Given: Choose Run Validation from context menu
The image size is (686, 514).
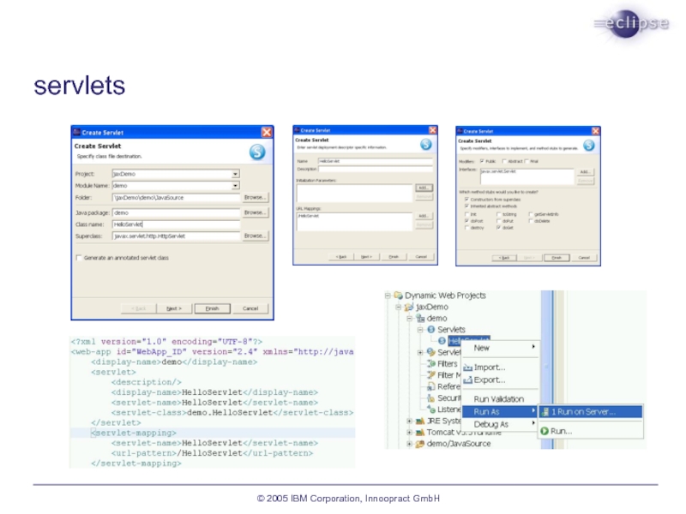Looking at the screenshot, I should pos(500,399).
